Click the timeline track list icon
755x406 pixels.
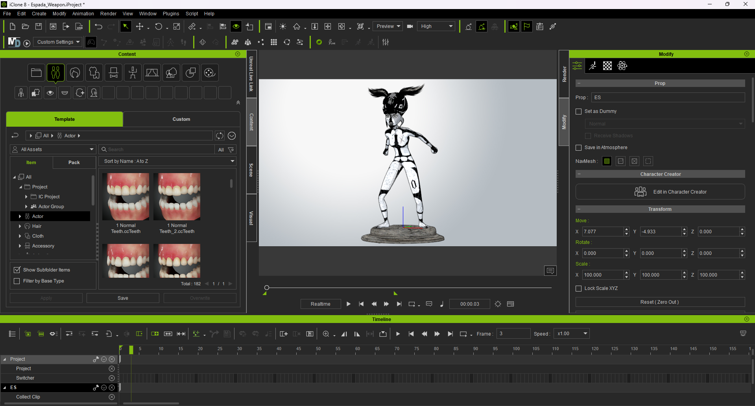point(12,334)
